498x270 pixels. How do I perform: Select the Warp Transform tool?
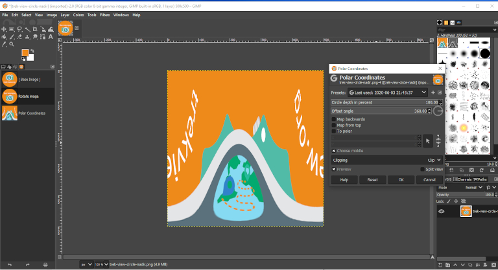[51, 29]
